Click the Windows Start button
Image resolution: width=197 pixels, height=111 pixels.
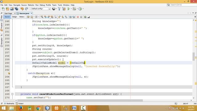pos(3,108)
